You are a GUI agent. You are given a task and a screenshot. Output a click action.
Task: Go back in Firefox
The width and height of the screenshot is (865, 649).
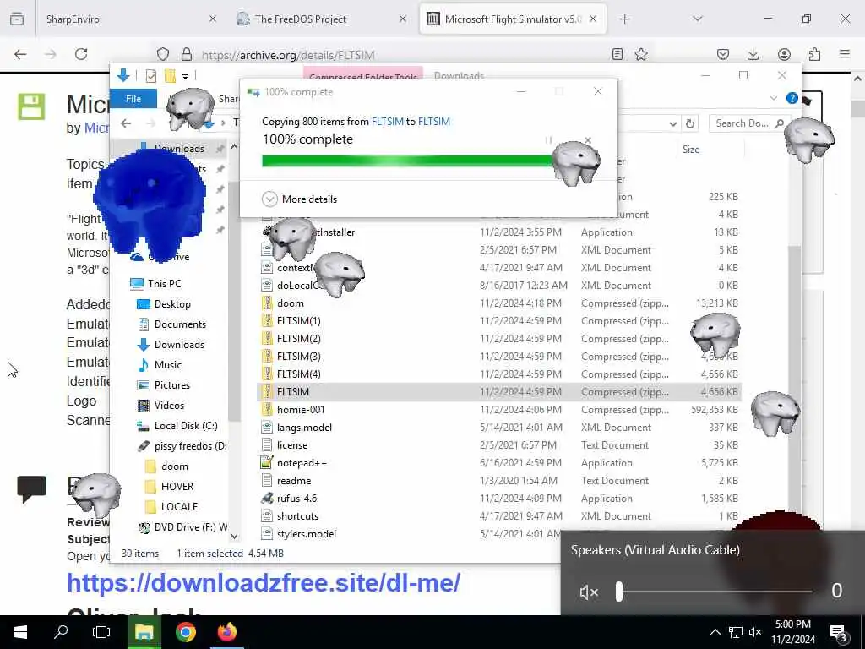pos(20,54)
